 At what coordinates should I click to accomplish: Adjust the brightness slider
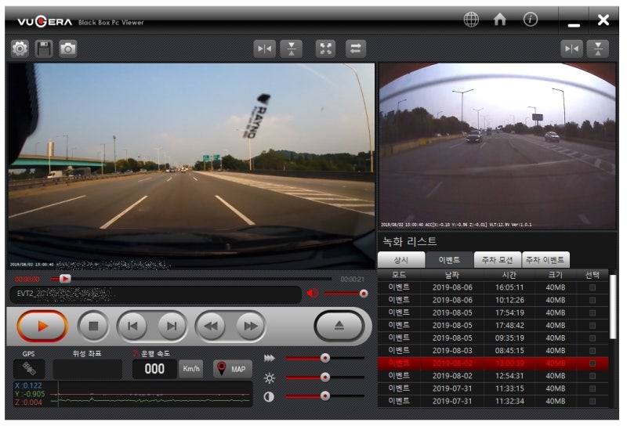(x=325, y=377)
